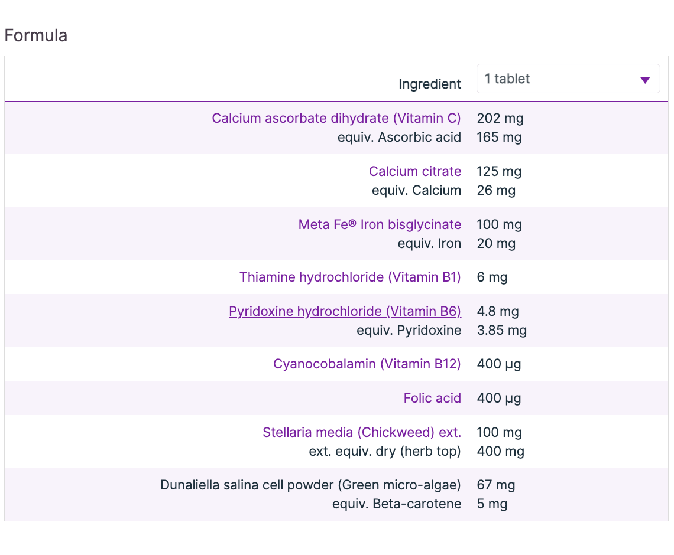Click Dunaliella salina cell powder text
674x555 pixels.
310,485
